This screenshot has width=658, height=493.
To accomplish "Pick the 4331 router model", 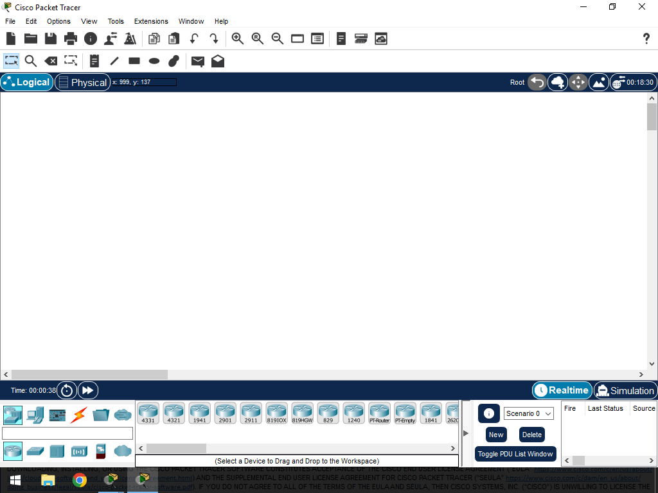I will [148, 413].
